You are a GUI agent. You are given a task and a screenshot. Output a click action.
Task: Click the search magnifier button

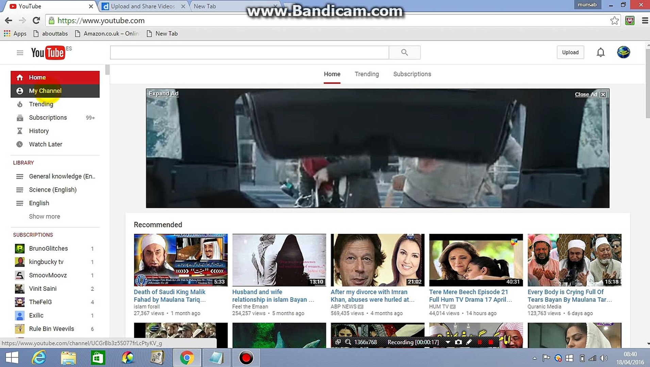[x=404, y=52]
